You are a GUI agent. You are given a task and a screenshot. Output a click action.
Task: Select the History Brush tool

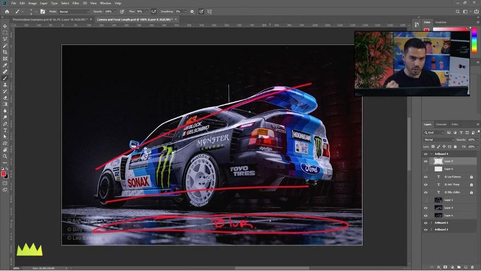(5, 91)
